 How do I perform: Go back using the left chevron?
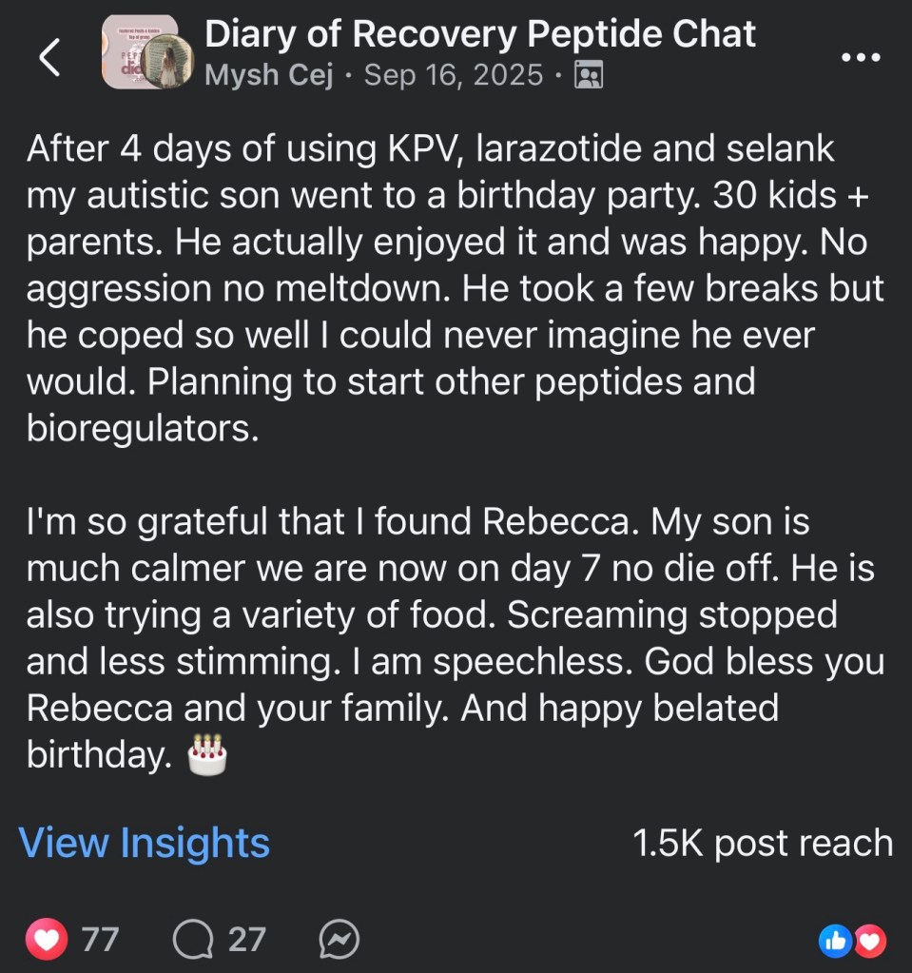[x=49, y=57]
